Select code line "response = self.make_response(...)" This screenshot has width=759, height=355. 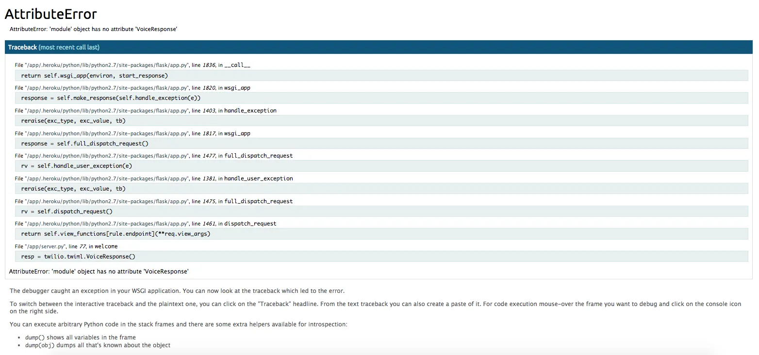[381, 98]
